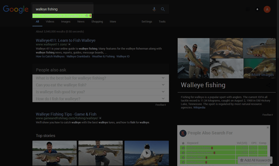The height and width of the screenshot is (166, 279).
Task: Star the walleye ice fishing keyword
Action: tap(183, 148)
